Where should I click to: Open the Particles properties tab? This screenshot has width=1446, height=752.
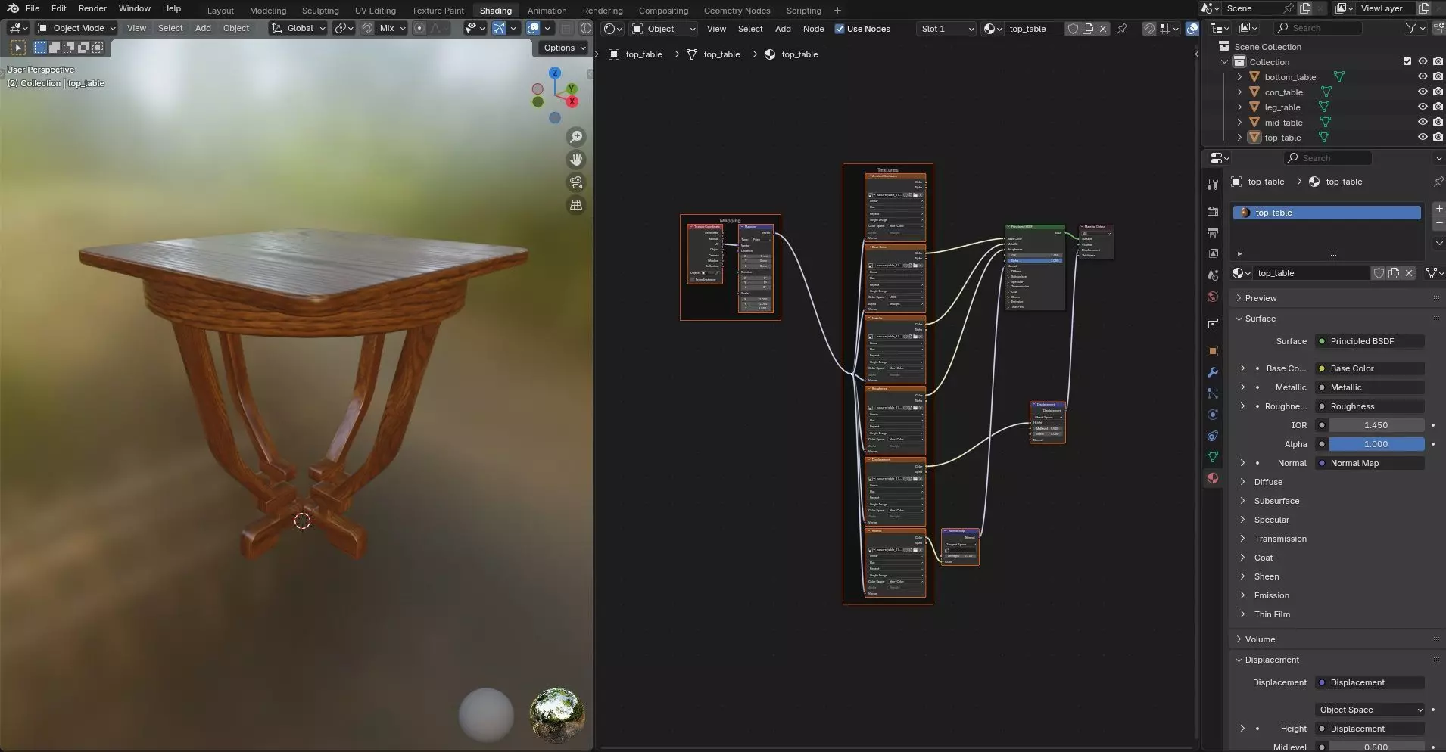1213,393
